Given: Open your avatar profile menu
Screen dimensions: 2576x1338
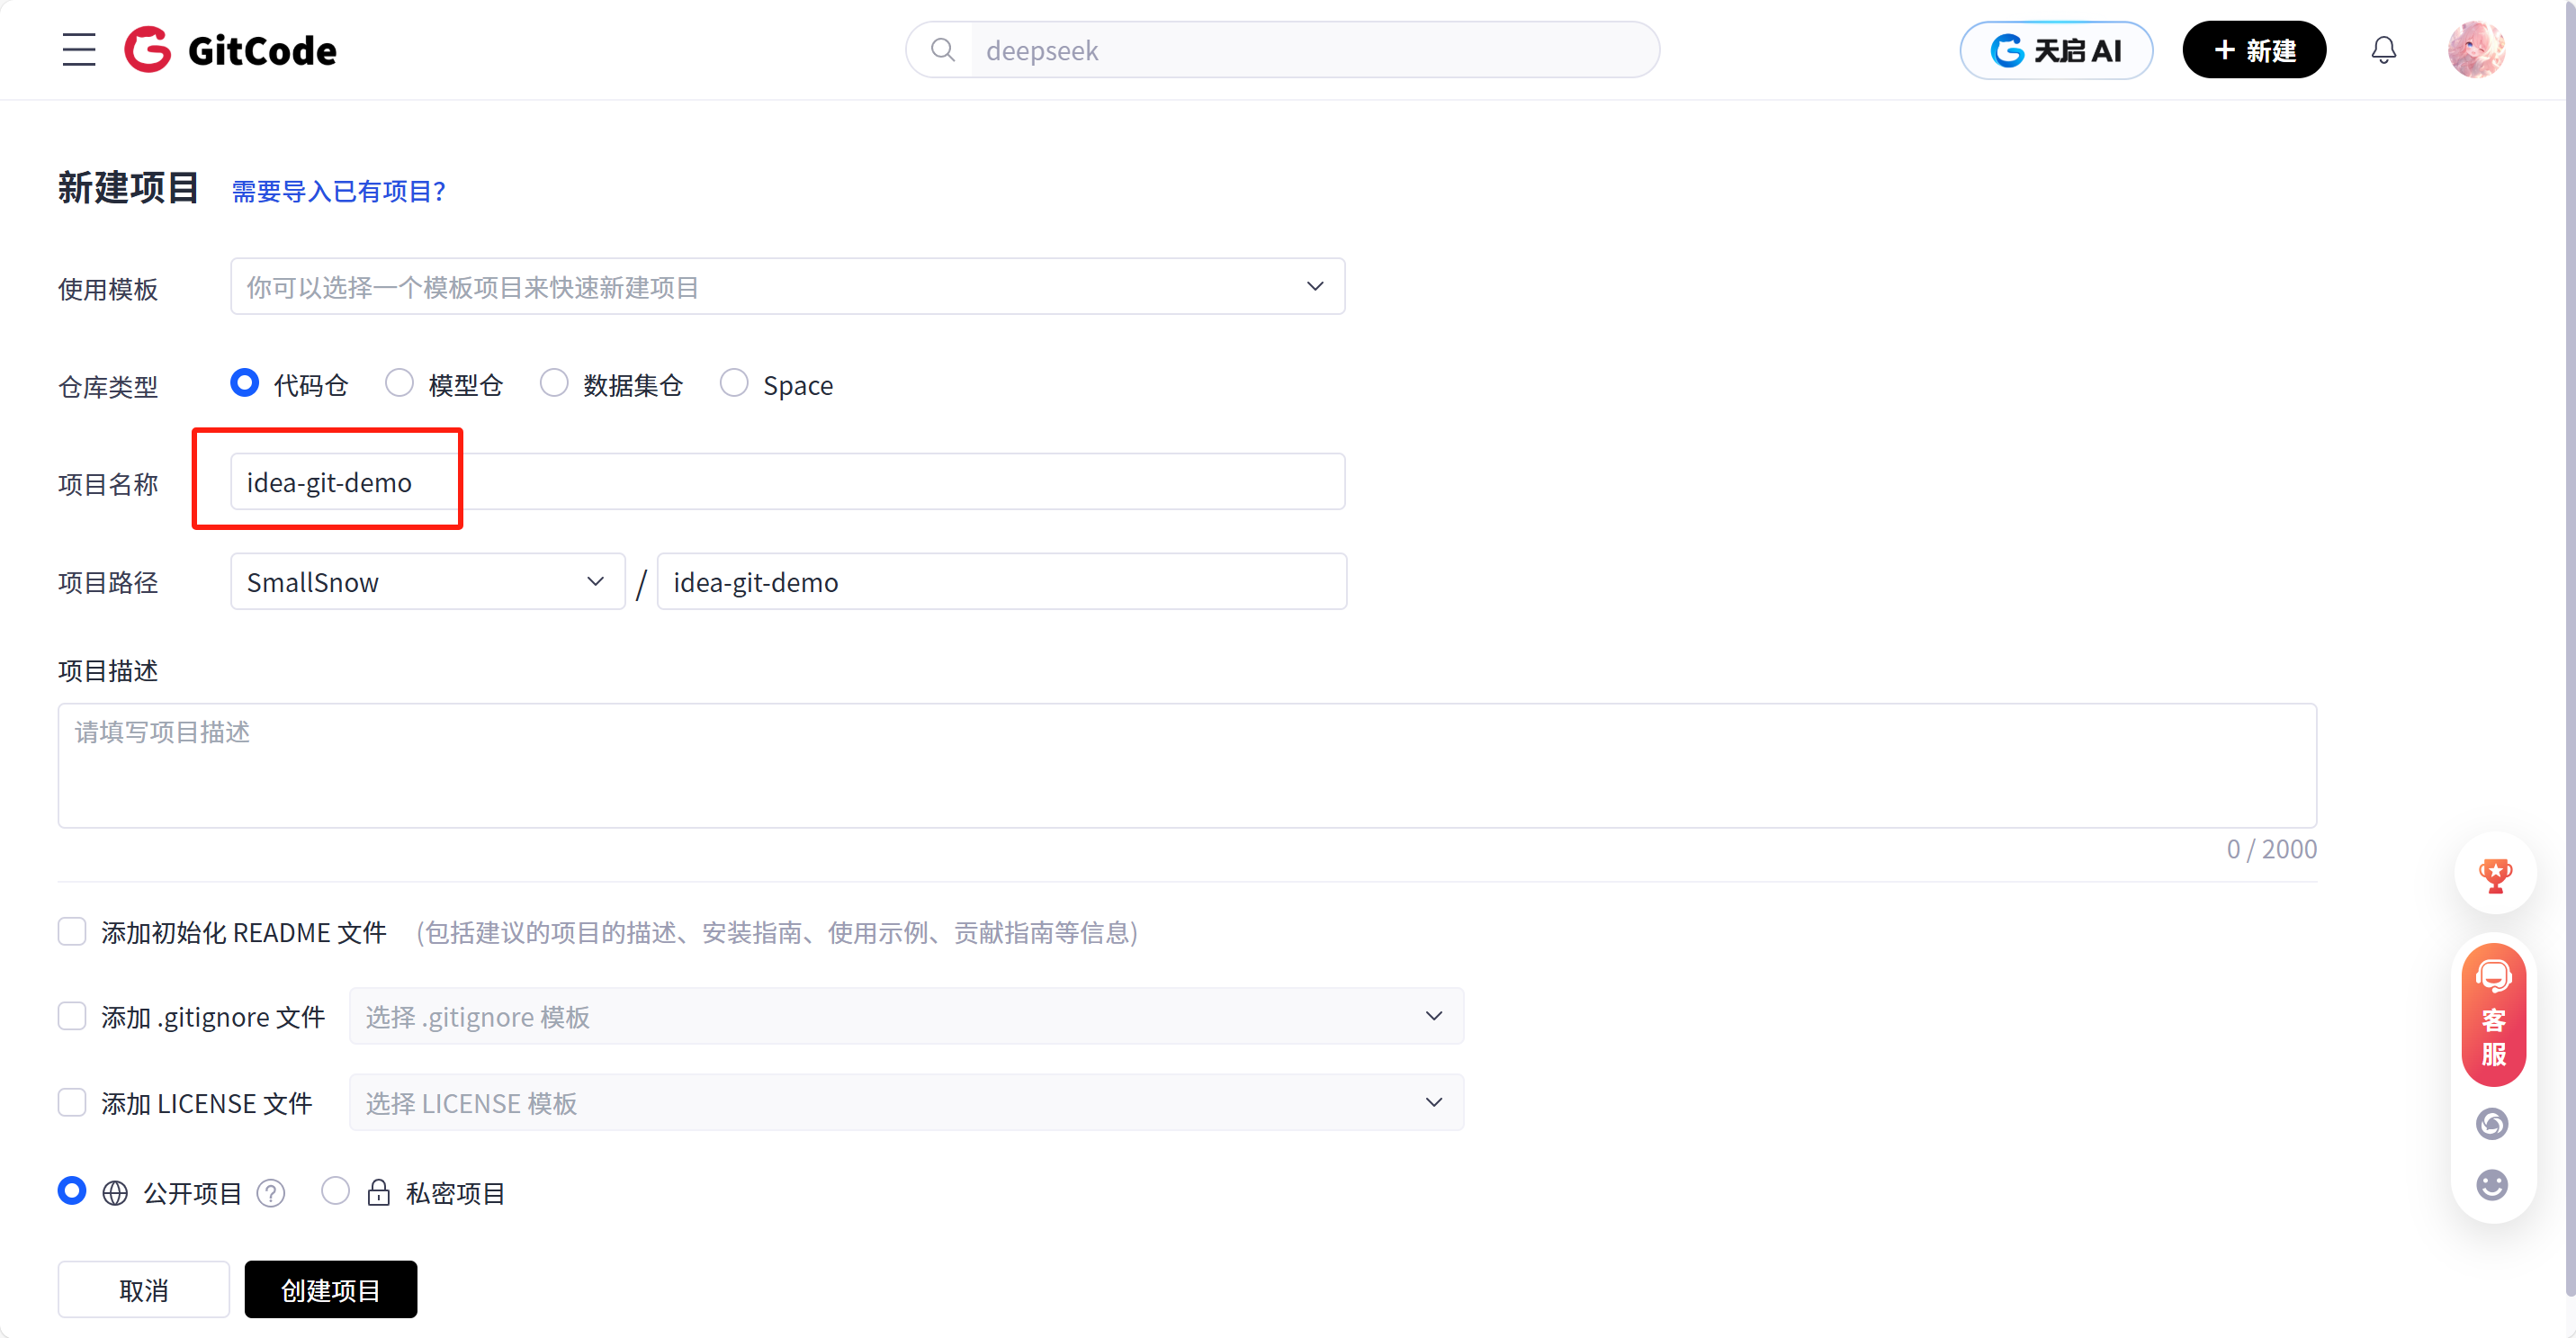Looking at the screenshot, I should [x=2476, y=49].
